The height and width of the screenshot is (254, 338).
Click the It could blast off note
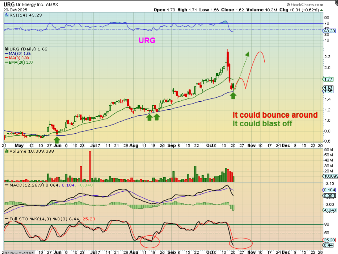click(263, 123)
